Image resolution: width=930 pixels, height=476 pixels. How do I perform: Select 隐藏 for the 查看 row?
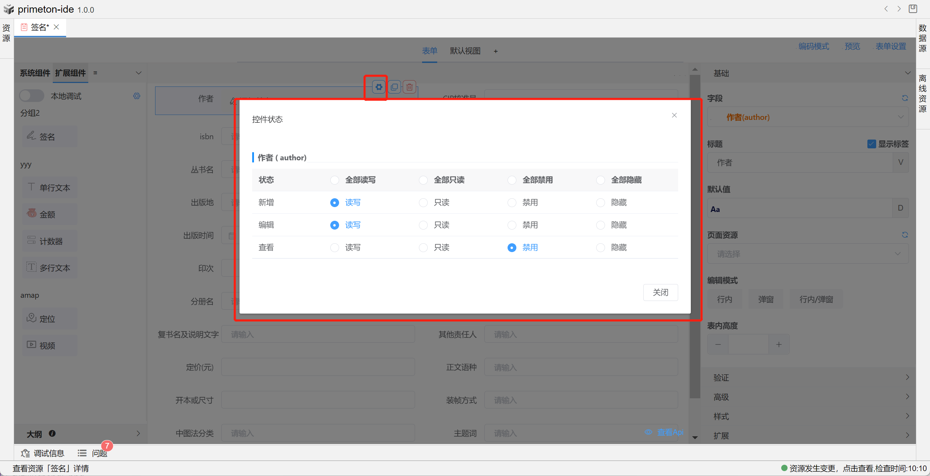pos(600,247)
